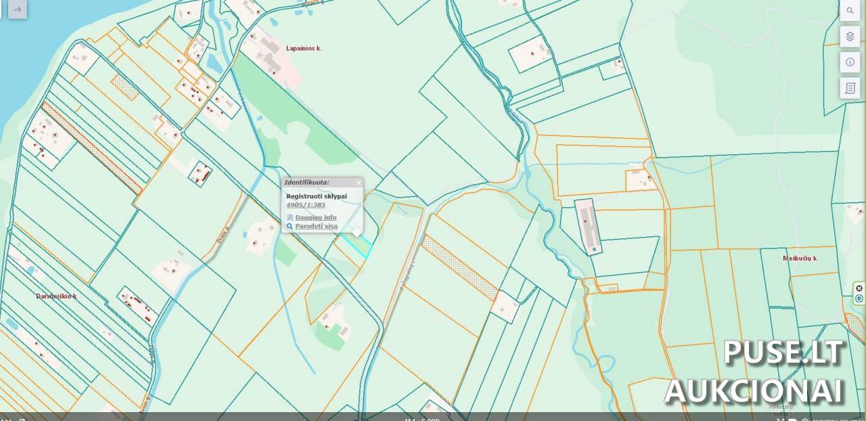866x421 pixels.
Task: Click the Daugiau info link
Action: point(315,217)
